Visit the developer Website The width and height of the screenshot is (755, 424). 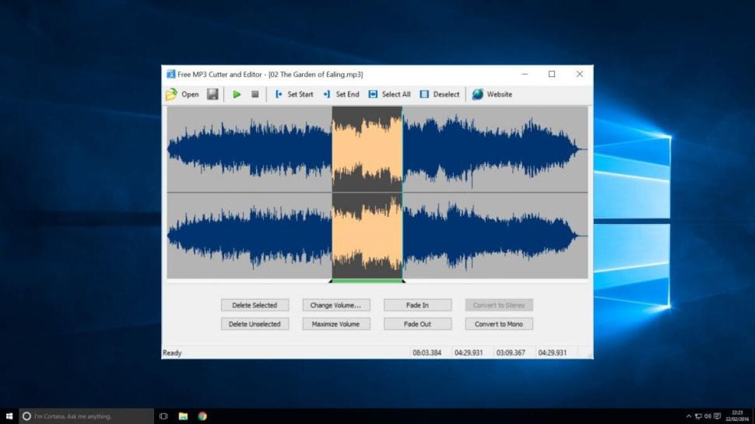click(x=493, y=94)
